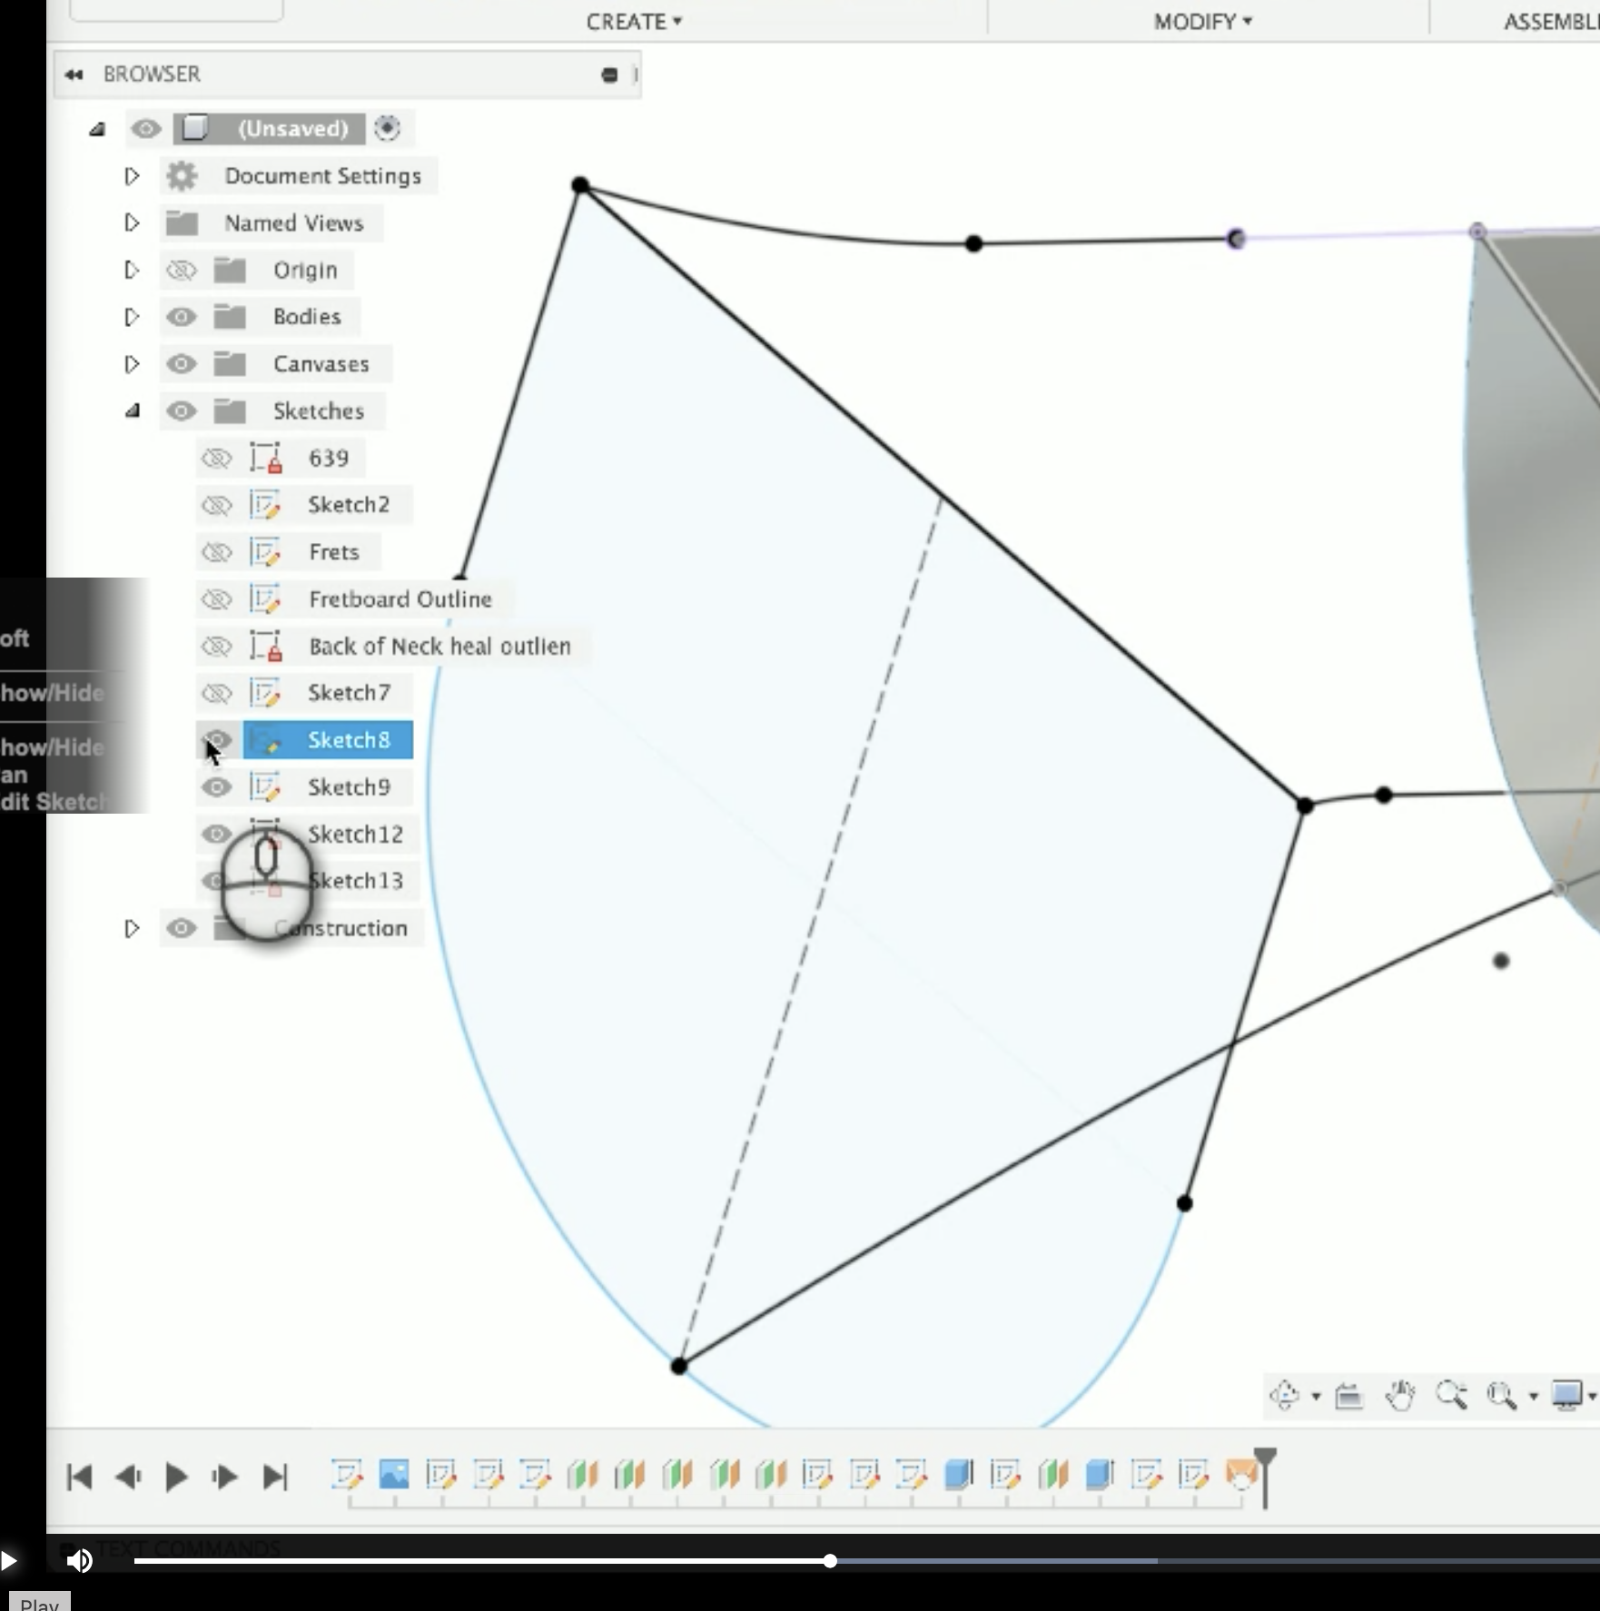Image resolution: width=1600 pixels, height=1611 pixels.
Task: Collapse the Sketches folder
Action: pyautogui.click(x=133, y=410)
